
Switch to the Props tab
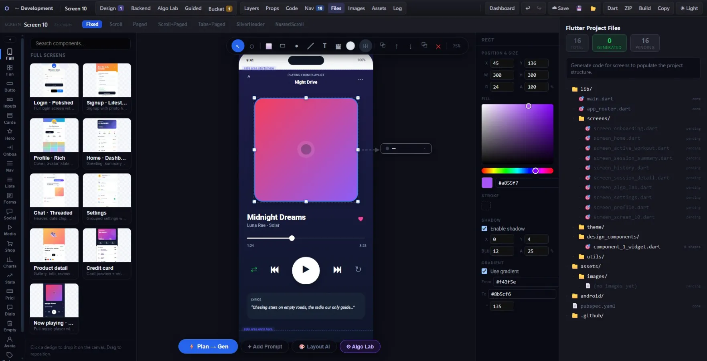(272, 8)
